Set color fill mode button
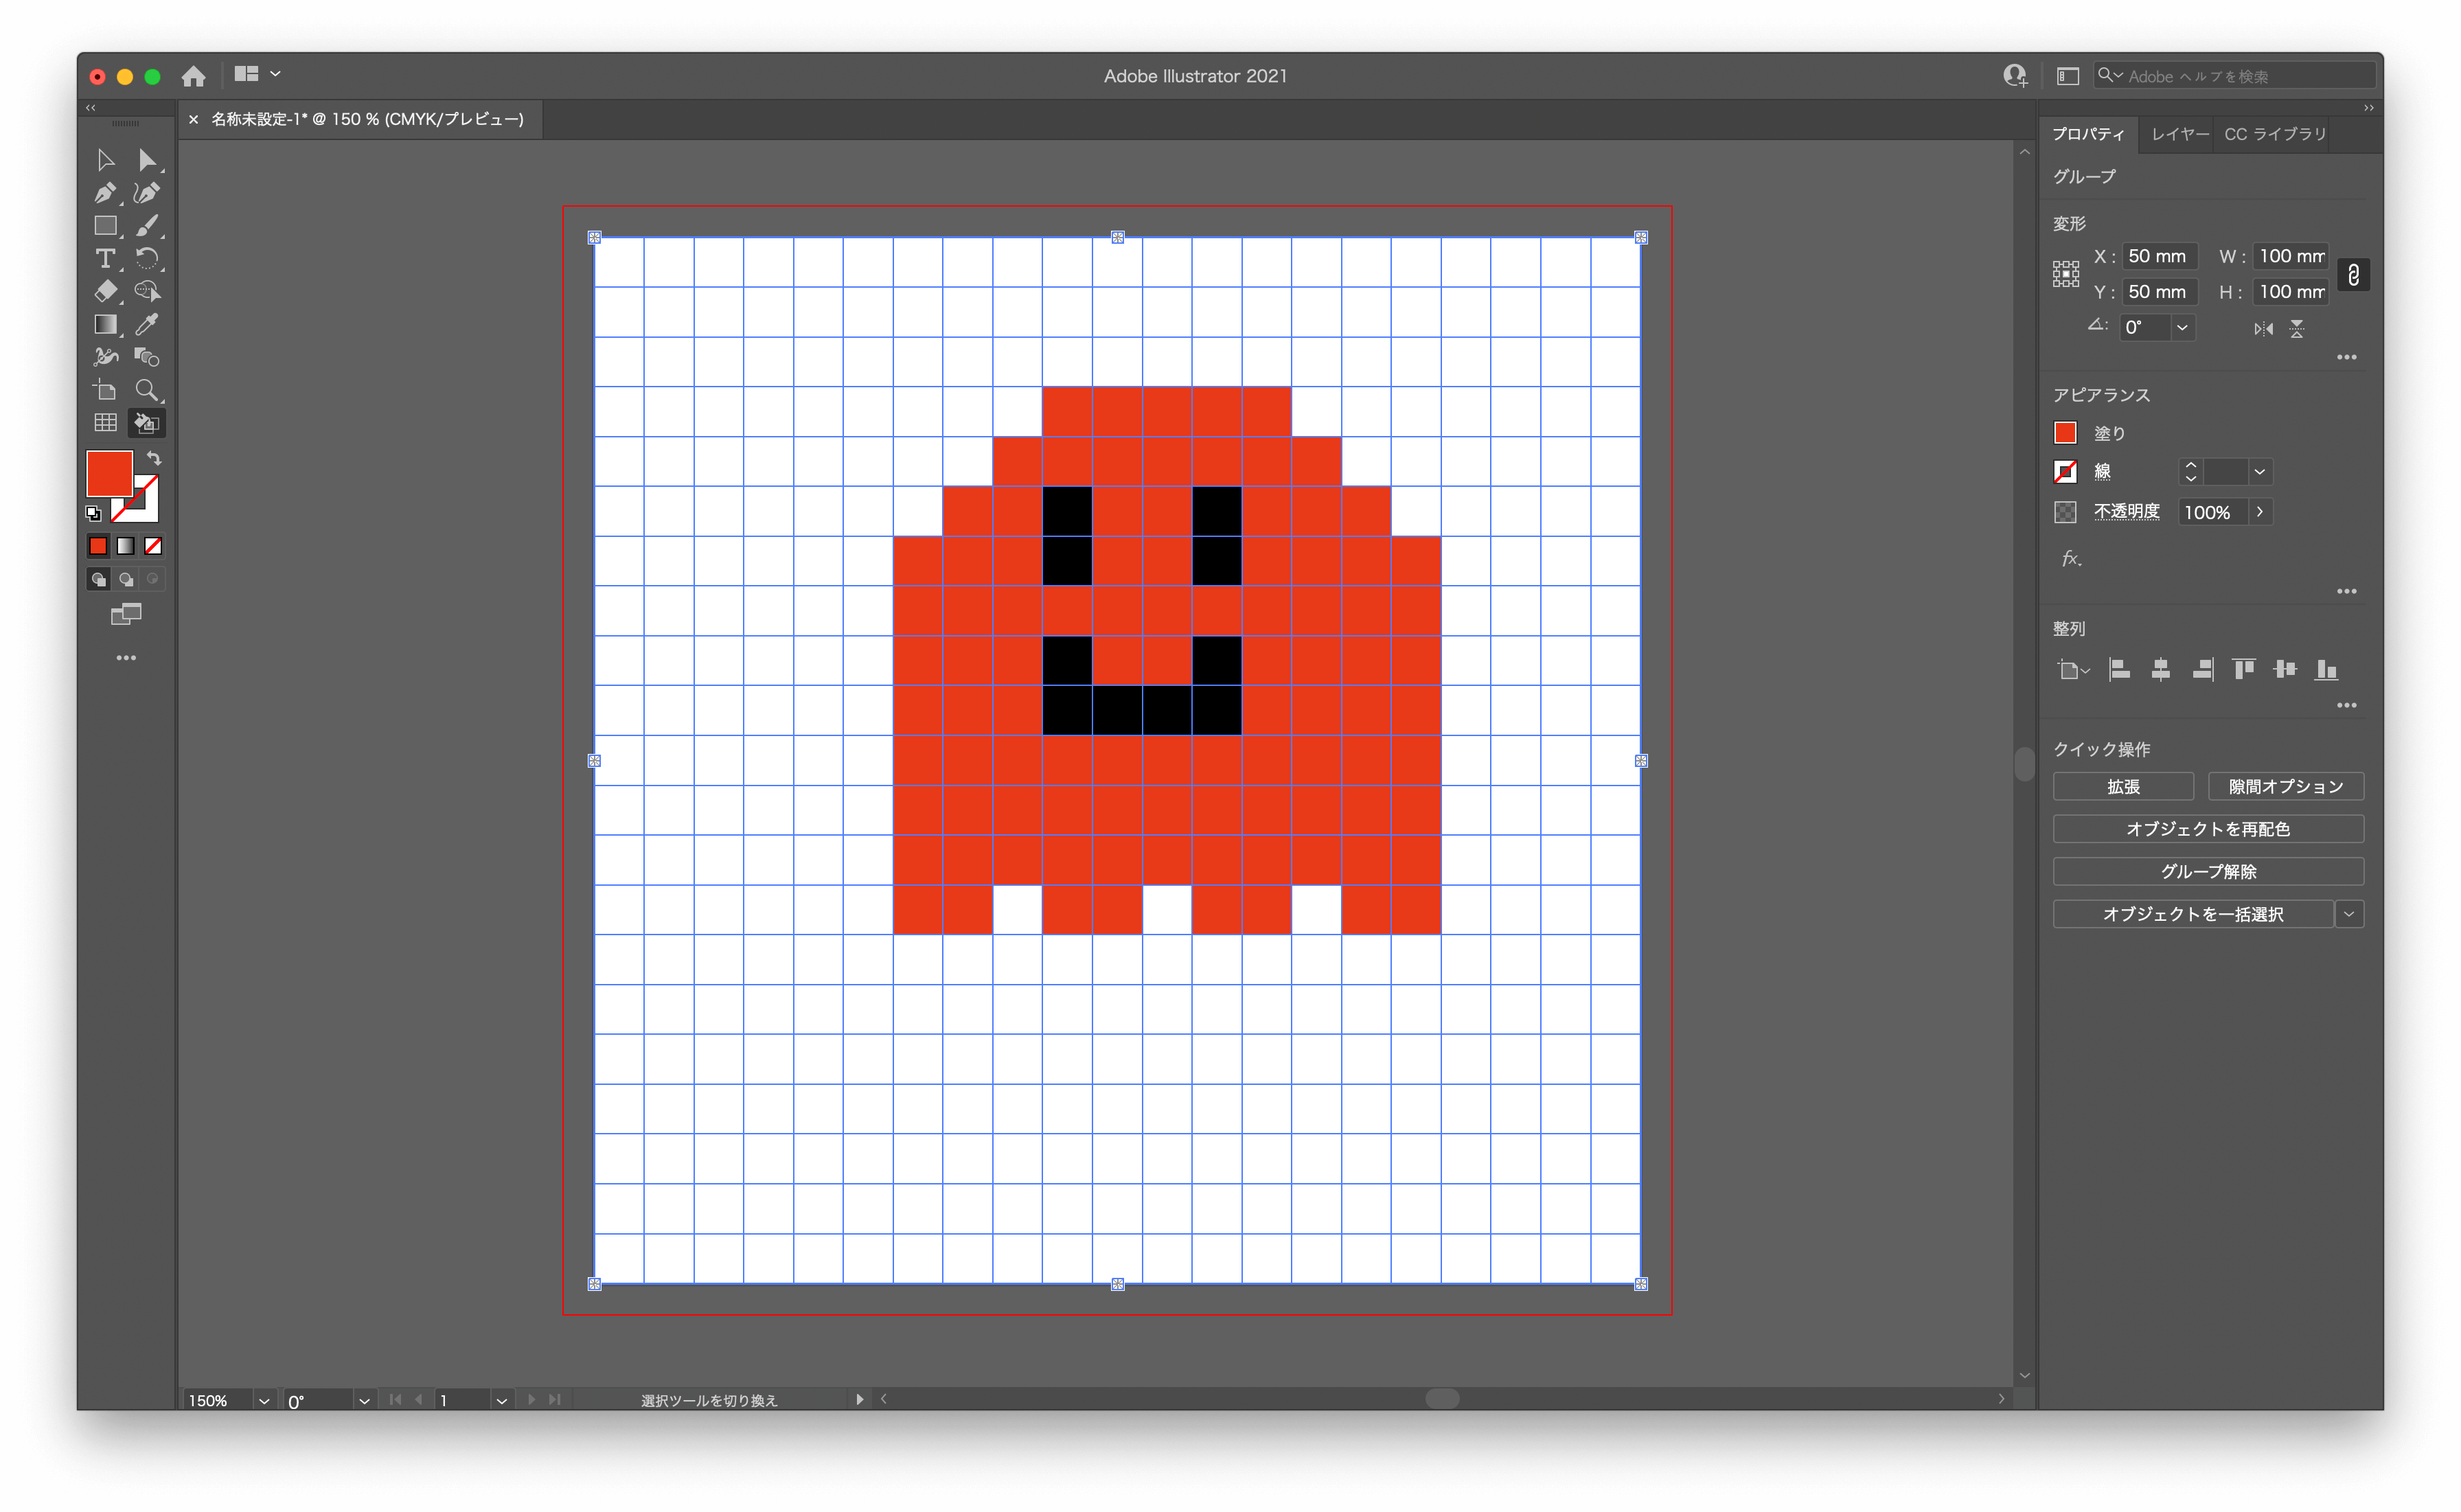The height and width of the screenshot is (1512, 2461). 97,546
